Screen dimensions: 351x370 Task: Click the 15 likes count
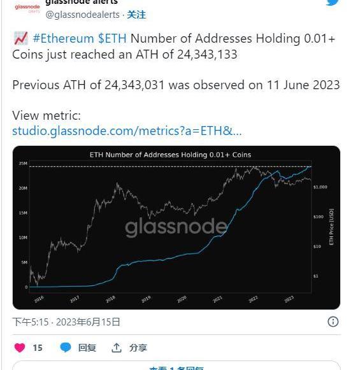click(38, 348)
